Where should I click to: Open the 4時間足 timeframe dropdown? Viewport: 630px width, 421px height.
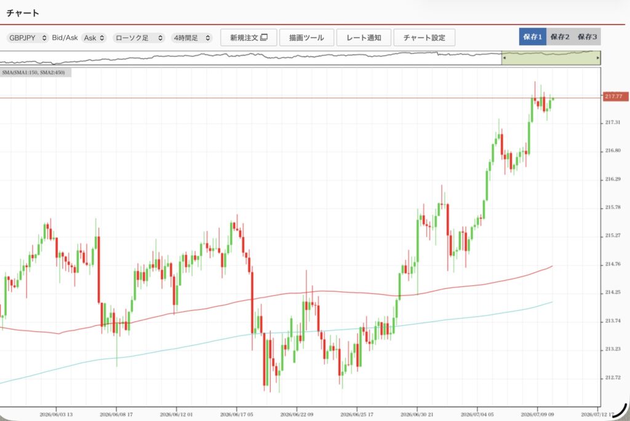[192, 37]
